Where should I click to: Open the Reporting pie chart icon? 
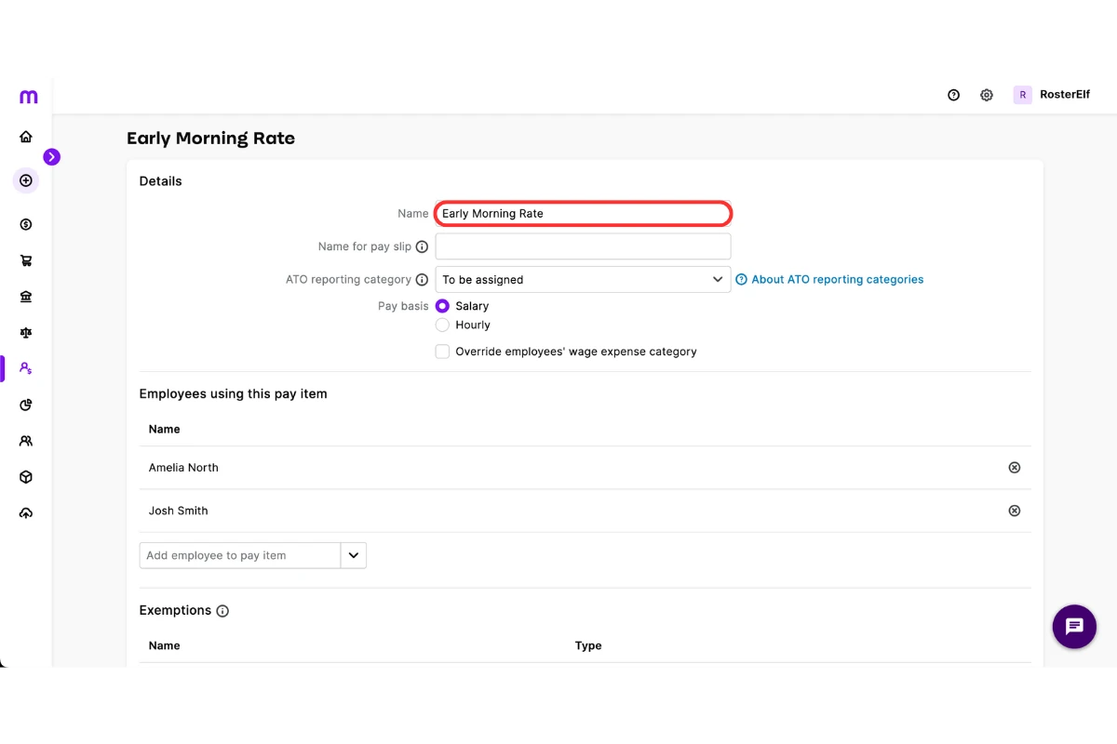tap(26, 405)
